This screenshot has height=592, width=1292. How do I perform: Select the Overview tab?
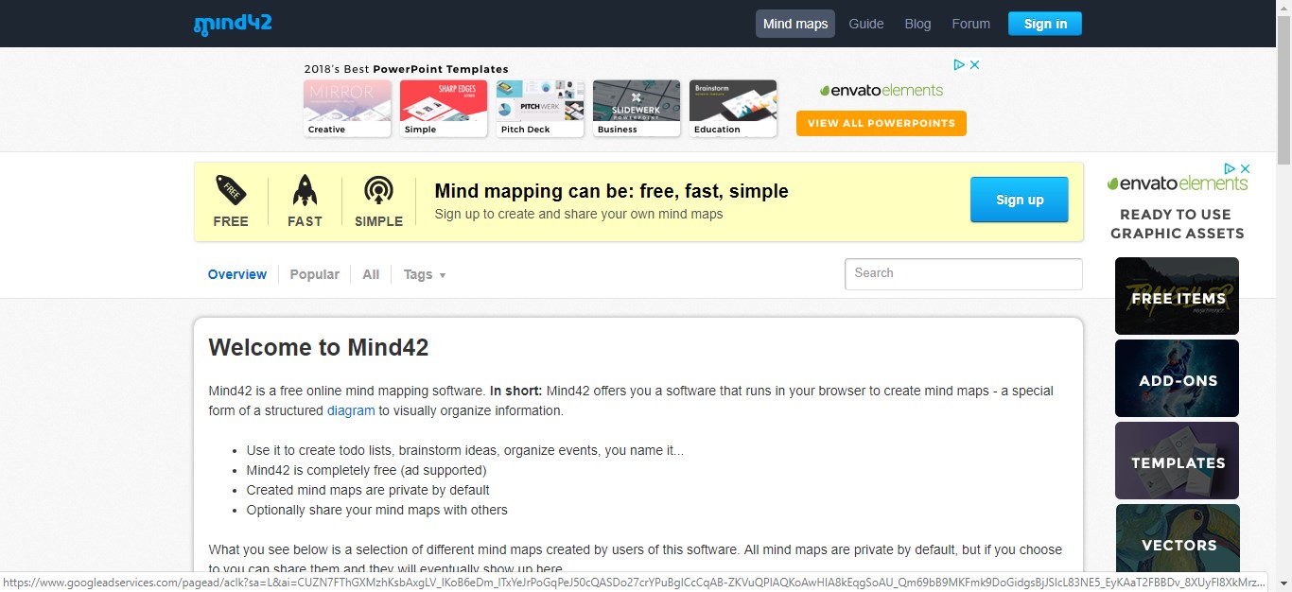pyautogui.click(x=237, y=274)
